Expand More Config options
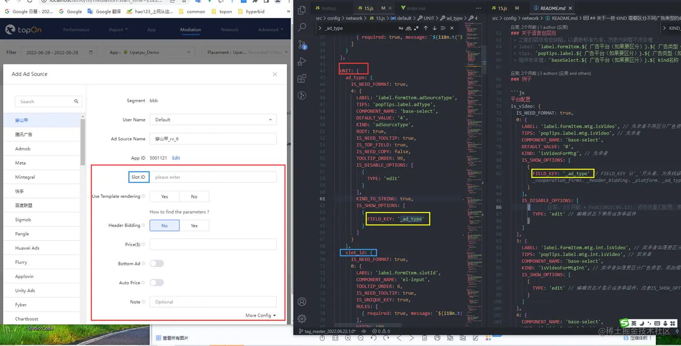 point(261,315)
